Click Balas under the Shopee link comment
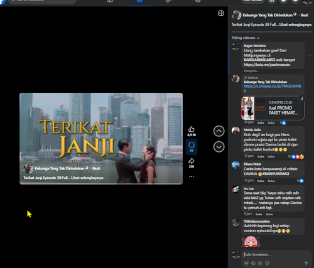Screen dimensions: 314x268 point(271,123)
